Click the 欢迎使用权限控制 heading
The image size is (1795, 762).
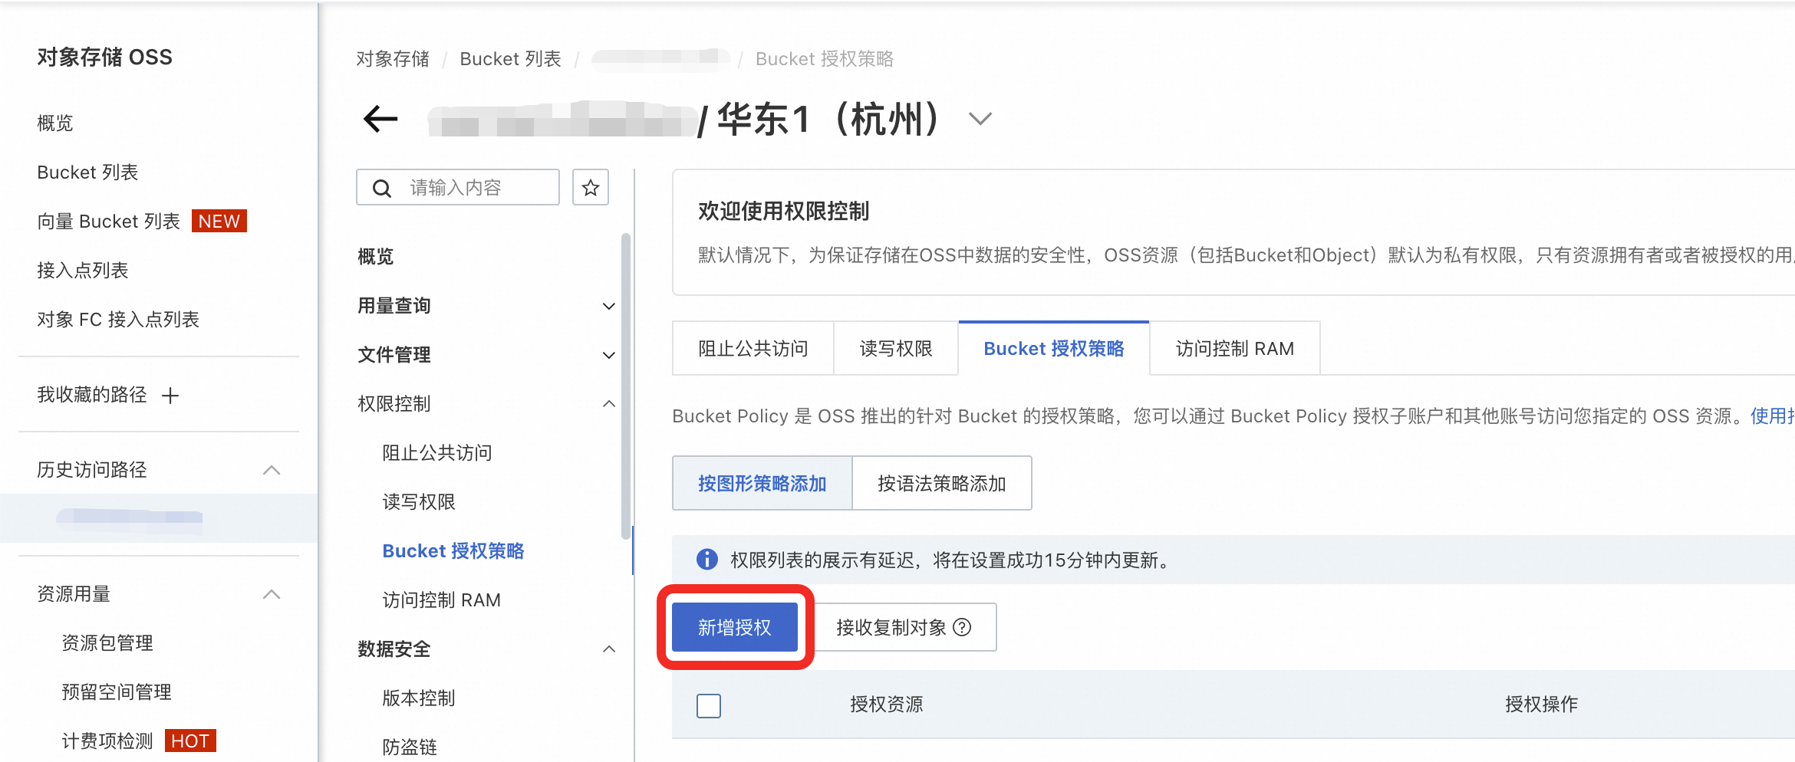(x=784, y=212)
